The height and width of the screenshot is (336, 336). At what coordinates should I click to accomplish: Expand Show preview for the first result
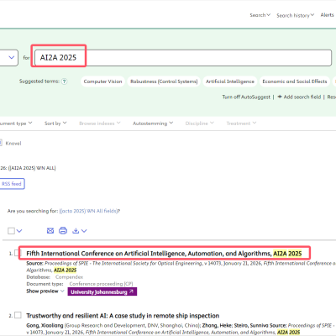pos(45,291)
